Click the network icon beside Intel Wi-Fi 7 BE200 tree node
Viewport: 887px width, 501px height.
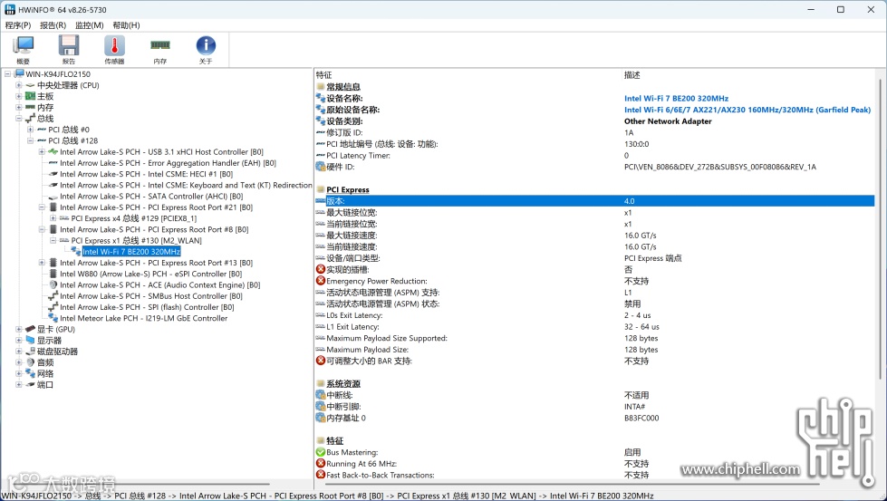pos(76,252)
